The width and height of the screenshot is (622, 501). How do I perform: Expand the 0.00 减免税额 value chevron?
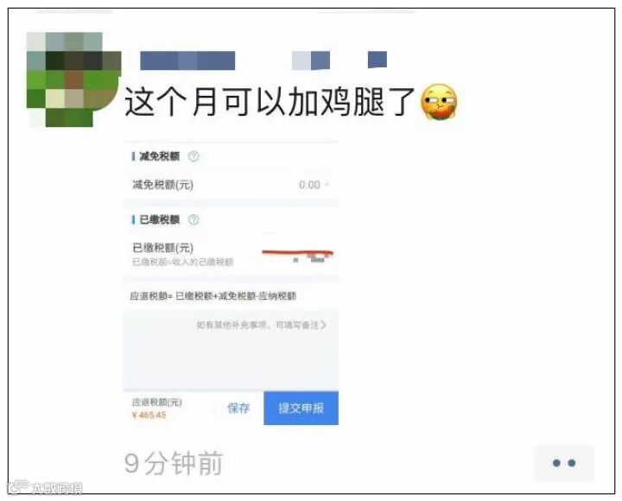pos(327,185)
